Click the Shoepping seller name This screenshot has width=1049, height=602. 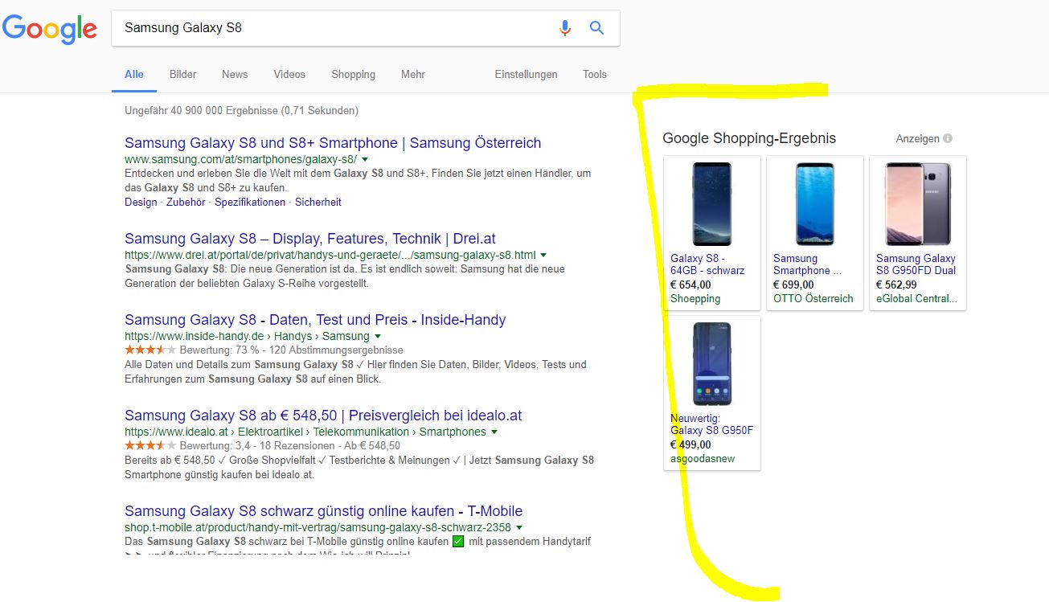(x=695, y=298)
